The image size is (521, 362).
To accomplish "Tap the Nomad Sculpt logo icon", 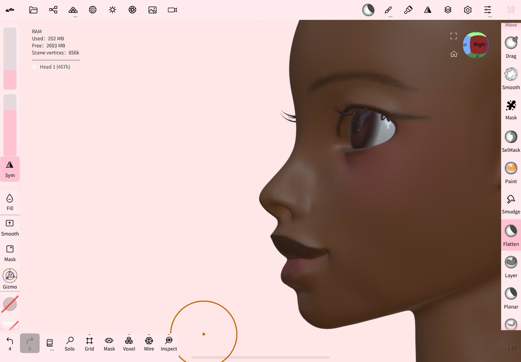I will [10, 10].
